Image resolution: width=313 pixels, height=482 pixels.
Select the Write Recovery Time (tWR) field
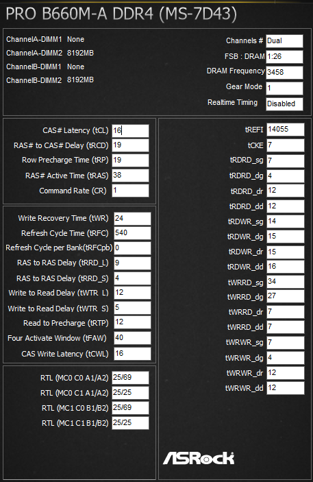pos(132,218)
